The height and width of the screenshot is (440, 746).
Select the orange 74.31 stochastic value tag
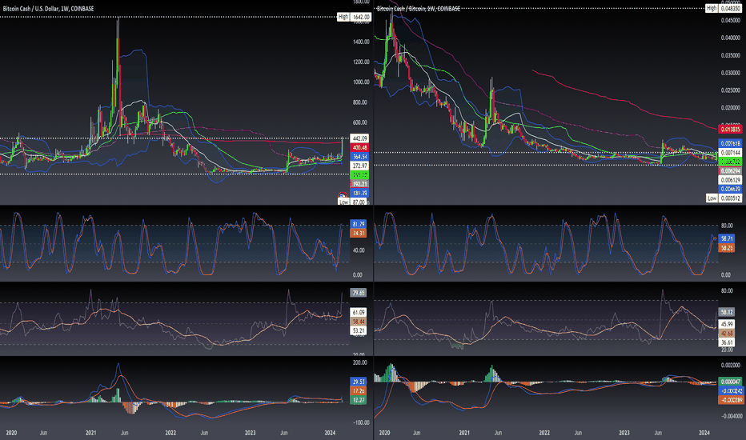358,233
